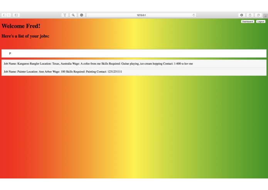Reload the page with the refresh icon
This screenshot has height=190, width=268.
coord(194,15)
